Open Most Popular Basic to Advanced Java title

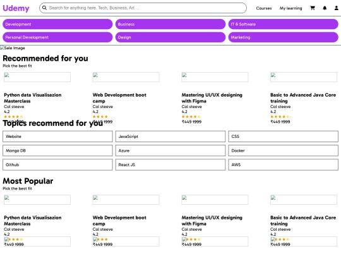303,221
